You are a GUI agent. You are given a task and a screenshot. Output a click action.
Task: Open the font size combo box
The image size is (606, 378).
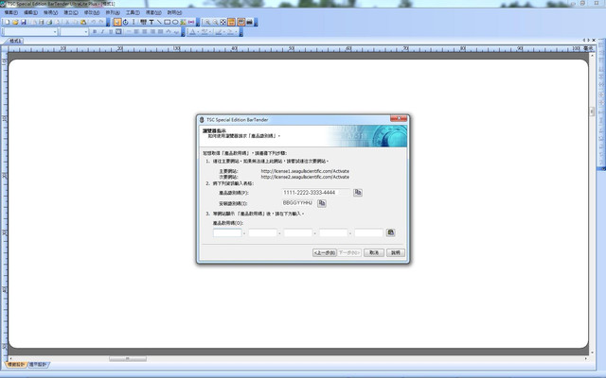click(74, 31)
